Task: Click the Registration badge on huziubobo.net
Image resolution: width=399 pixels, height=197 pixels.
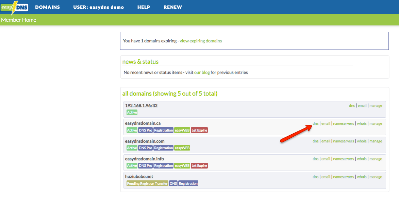Action: click(x=188, y=183)
